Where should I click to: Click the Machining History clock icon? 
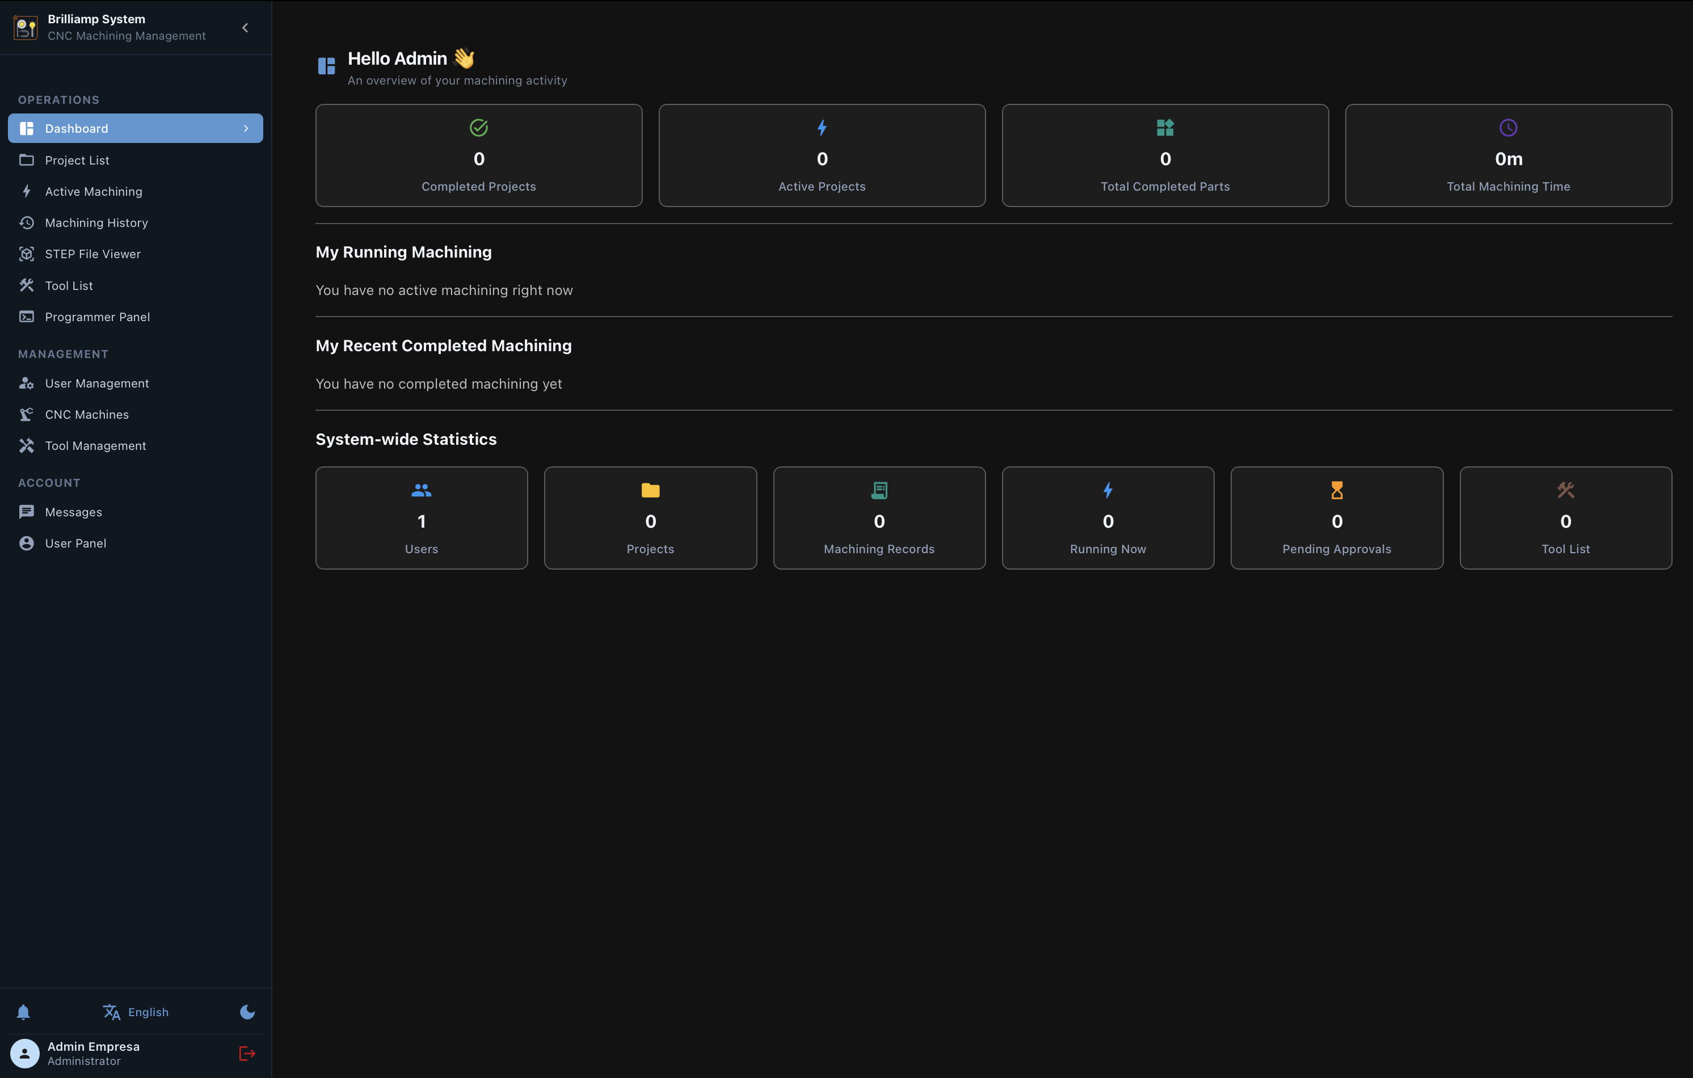coord(27,222)
